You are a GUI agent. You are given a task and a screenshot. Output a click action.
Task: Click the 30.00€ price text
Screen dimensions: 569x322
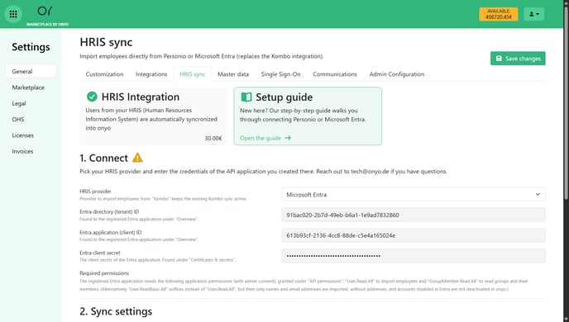click(x=213, y=139)
